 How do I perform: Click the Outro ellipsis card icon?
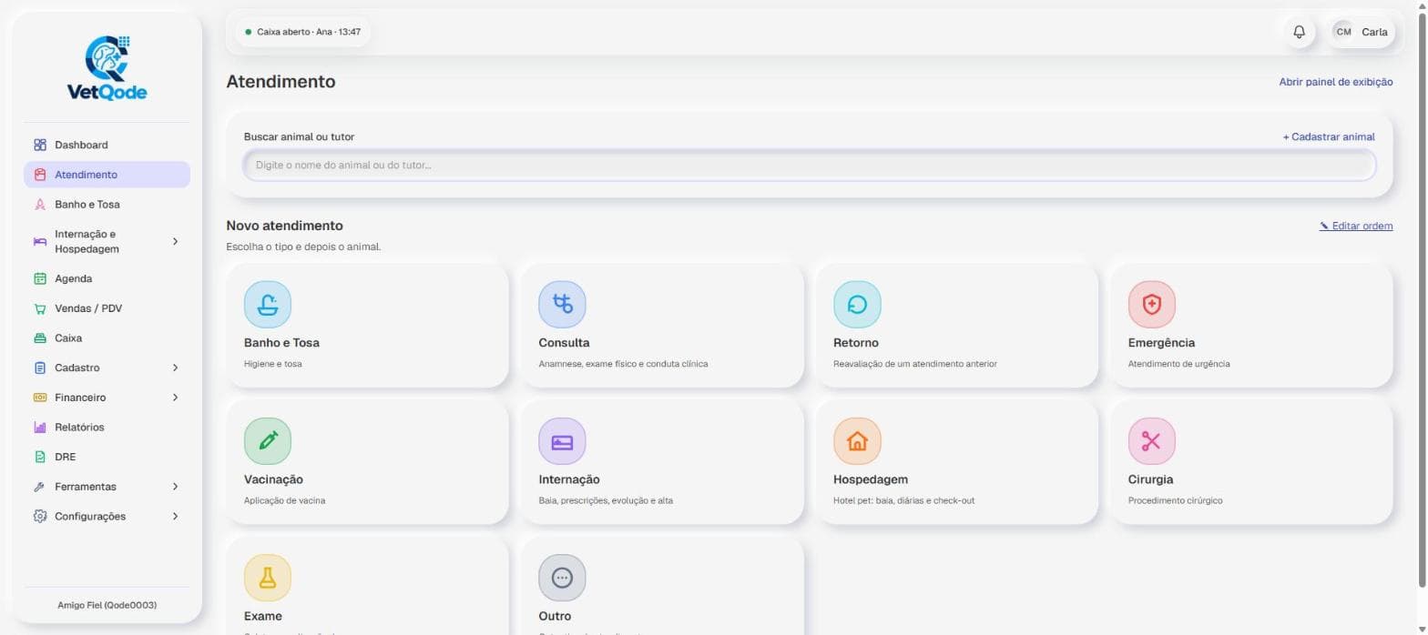pyautogui.click(x=562, y=578)
